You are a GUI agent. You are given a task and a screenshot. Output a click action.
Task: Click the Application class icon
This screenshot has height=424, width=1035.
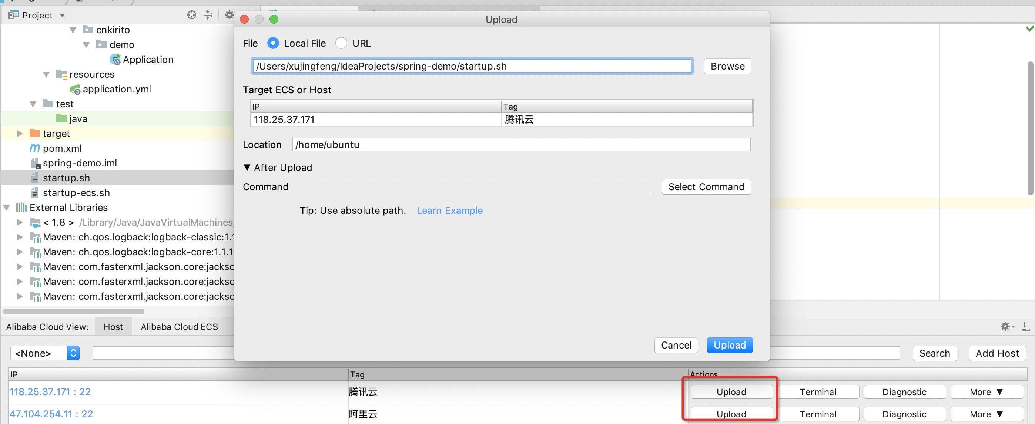115,60
